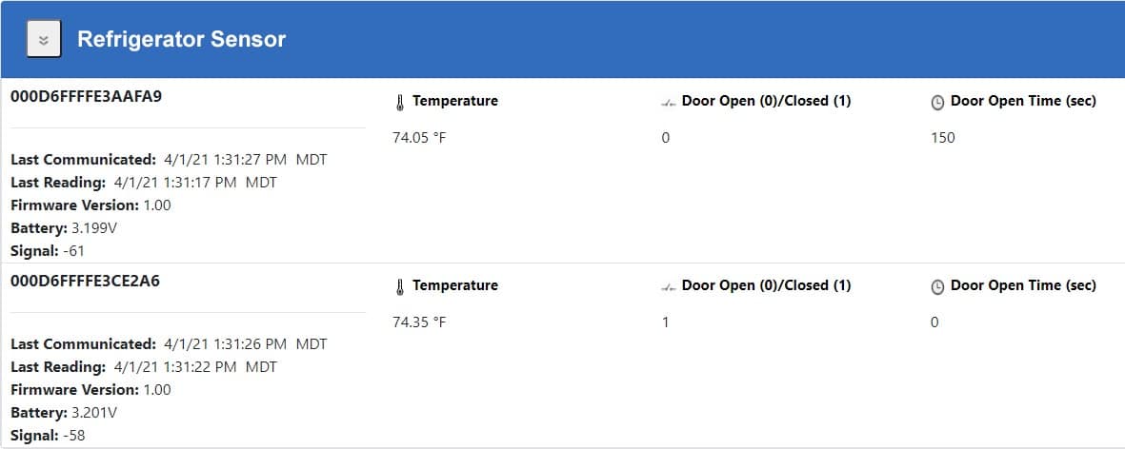Click thermometer icon for sensor 000D6FFFFE3CE2A6
Image resolution: width=1125 pixels, height=449 pixels.
(x=400, y=287)
